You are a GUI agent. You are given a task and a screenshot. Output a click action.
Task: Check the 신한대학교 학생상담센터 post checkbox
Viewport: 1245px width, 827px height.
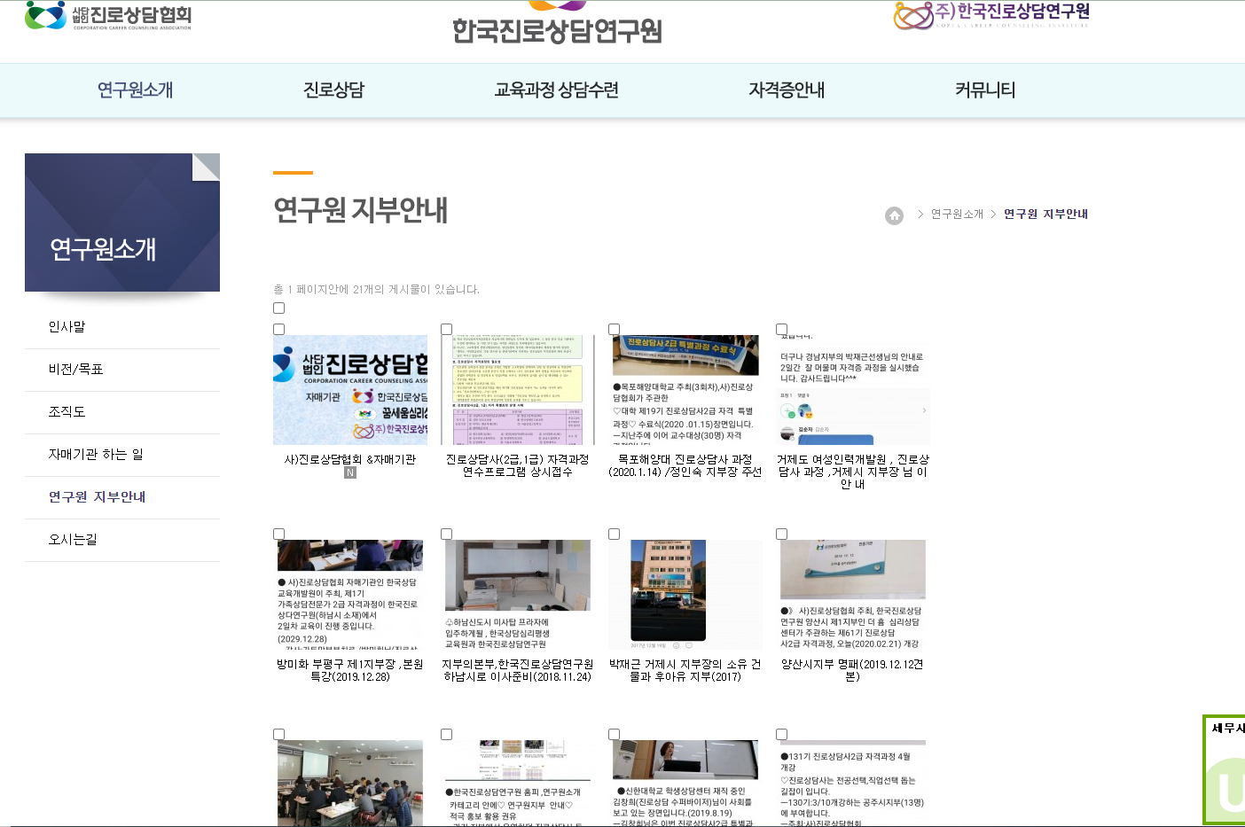(x=614, y=735)
